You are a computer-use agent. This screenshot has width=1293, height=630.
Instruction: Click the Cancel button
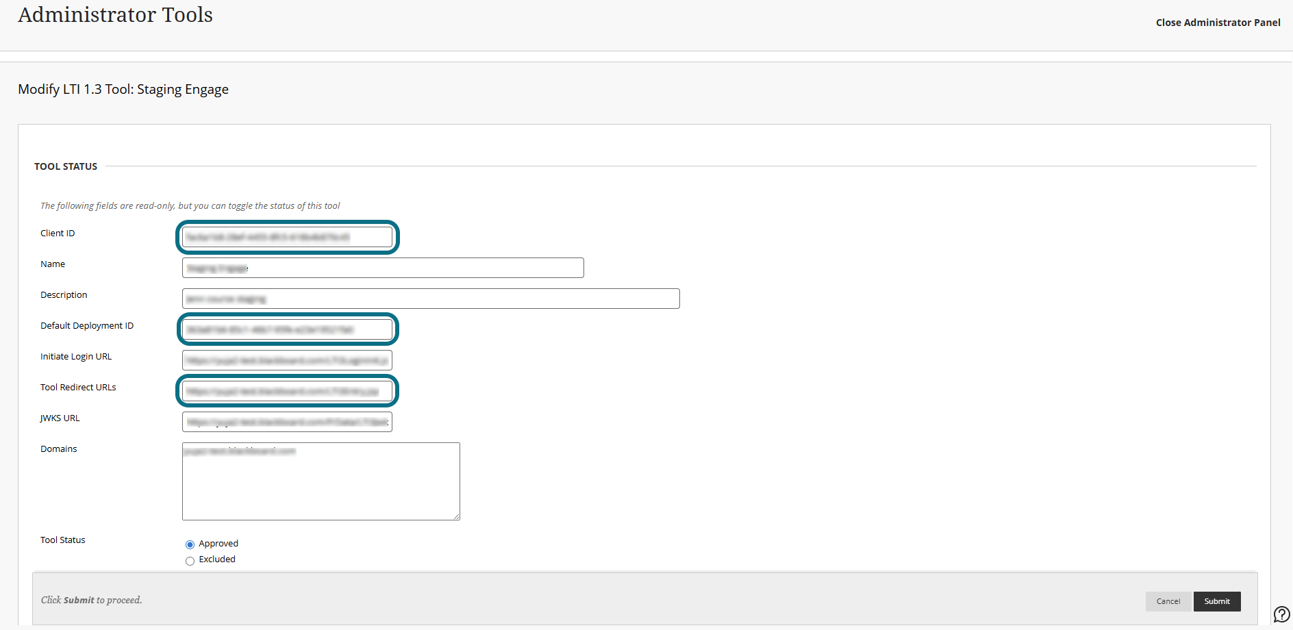point(1168,601)
